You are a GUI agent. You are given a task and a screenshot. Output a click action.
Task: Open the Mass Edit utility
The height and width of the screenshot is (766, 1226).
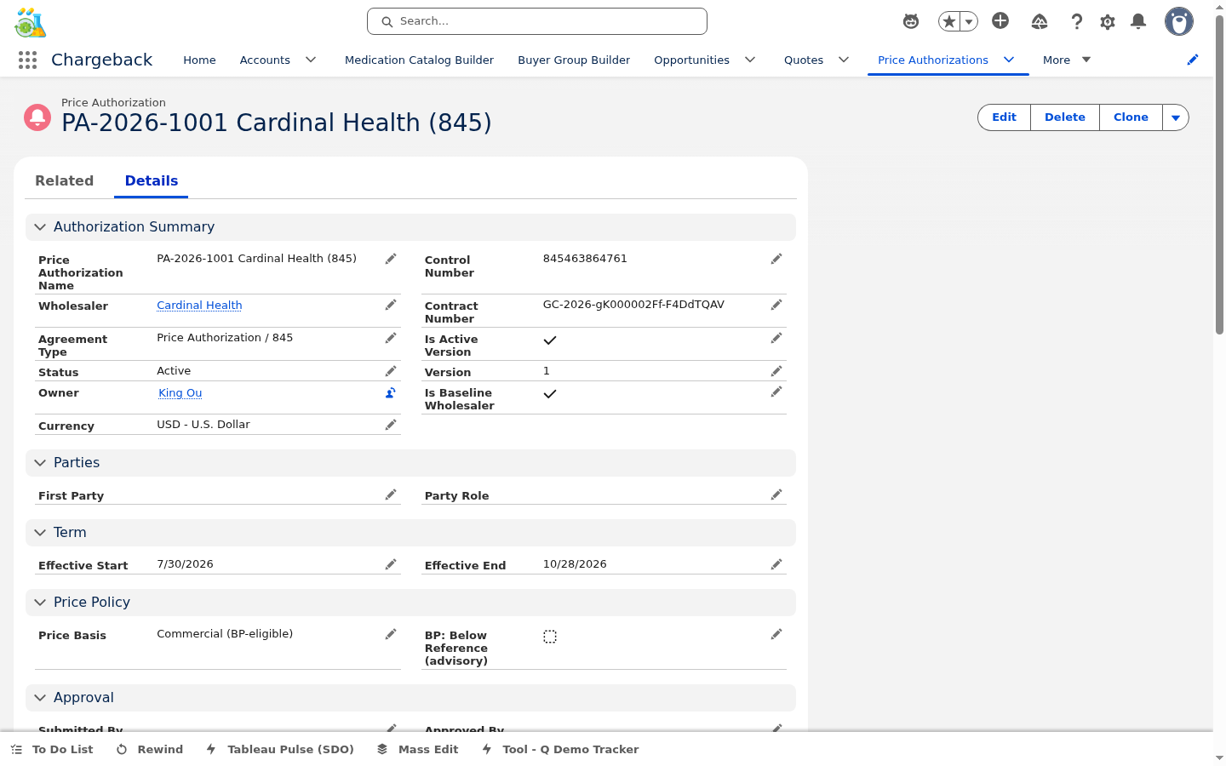coord(417,749)
